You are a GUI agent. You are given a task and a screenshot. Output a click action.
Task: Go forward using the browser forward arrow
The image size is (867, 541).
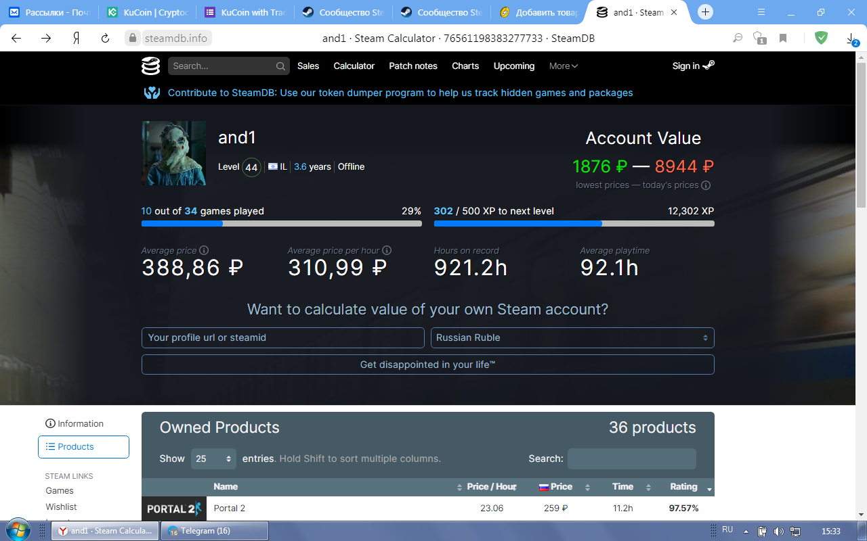coord(46,39)
